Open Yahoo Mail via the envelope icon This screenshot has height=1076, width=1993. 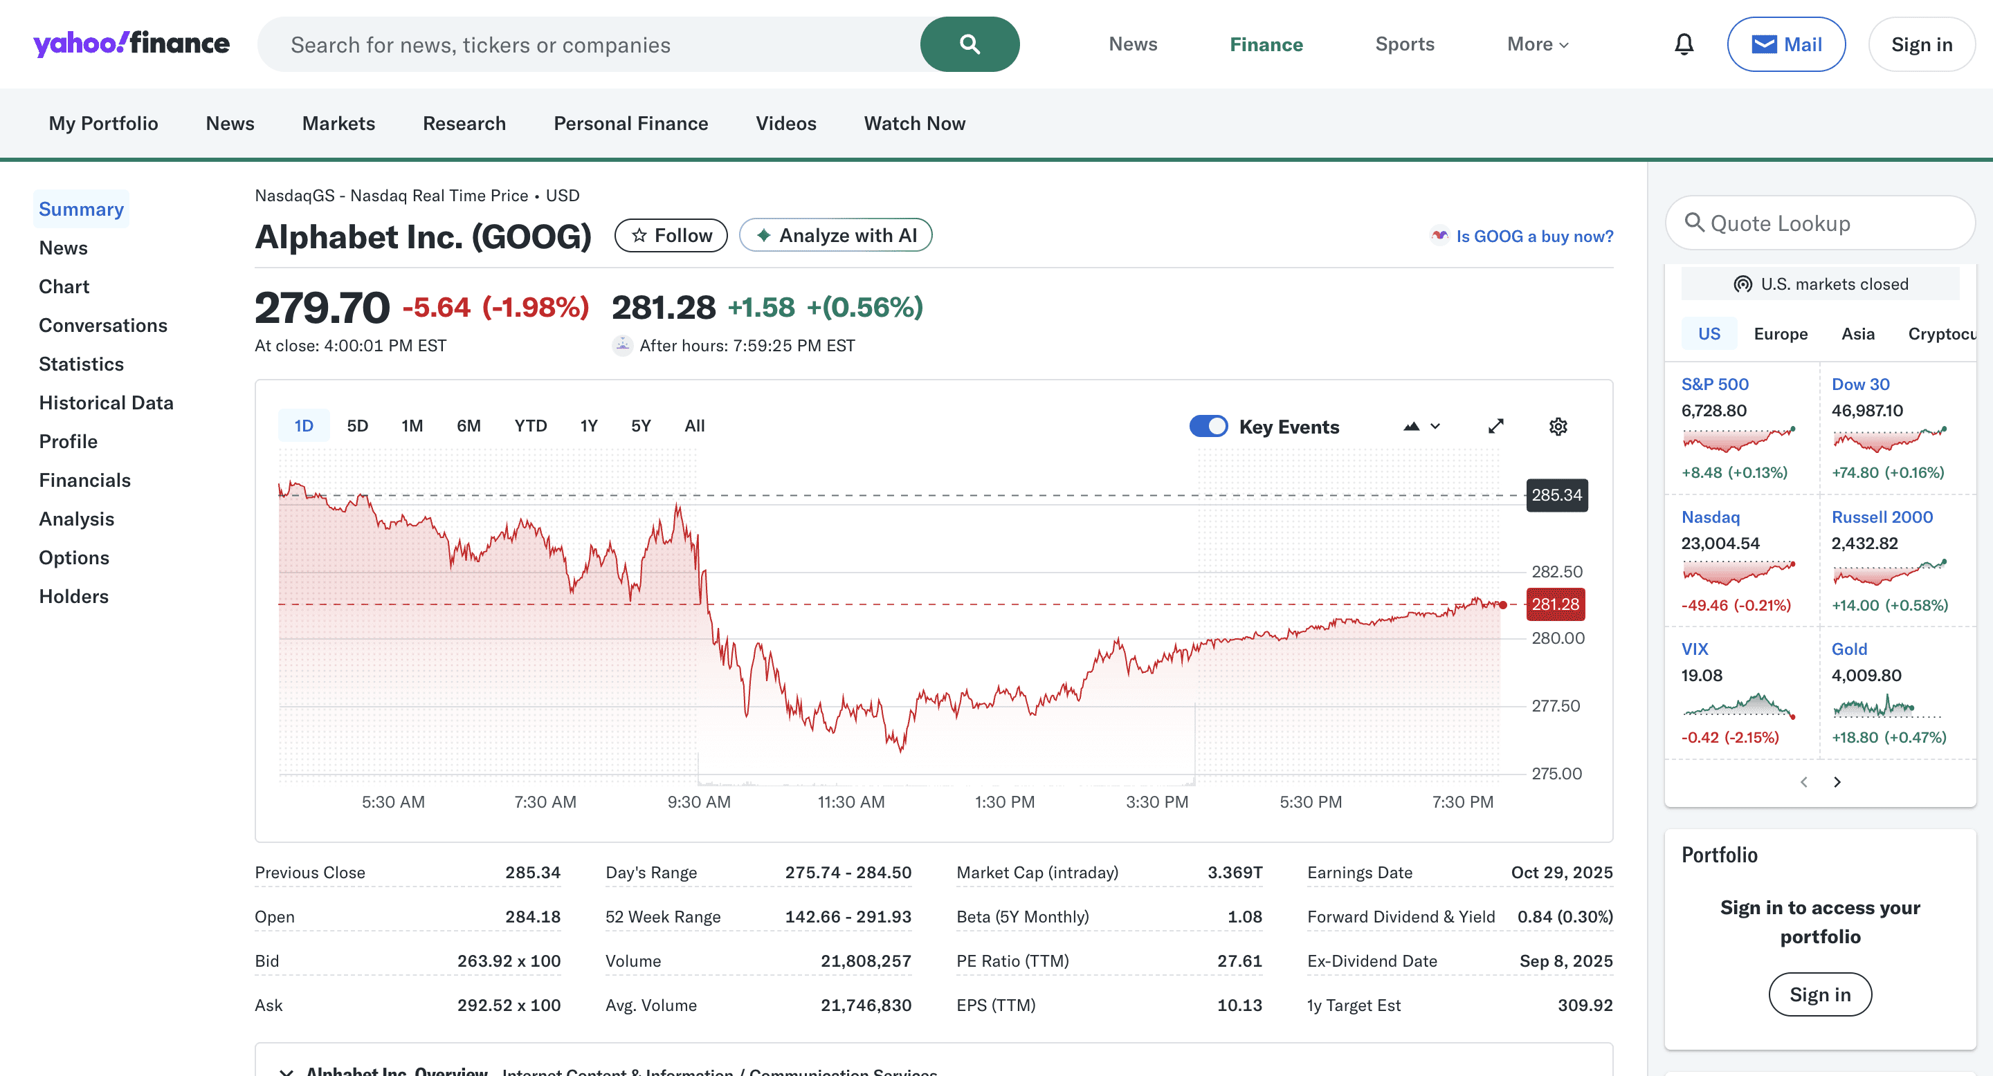point(1765,44)
